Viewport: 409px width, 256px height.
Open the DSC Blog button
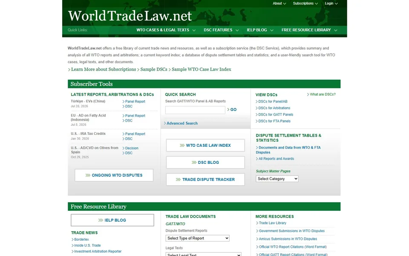(205, 162)
